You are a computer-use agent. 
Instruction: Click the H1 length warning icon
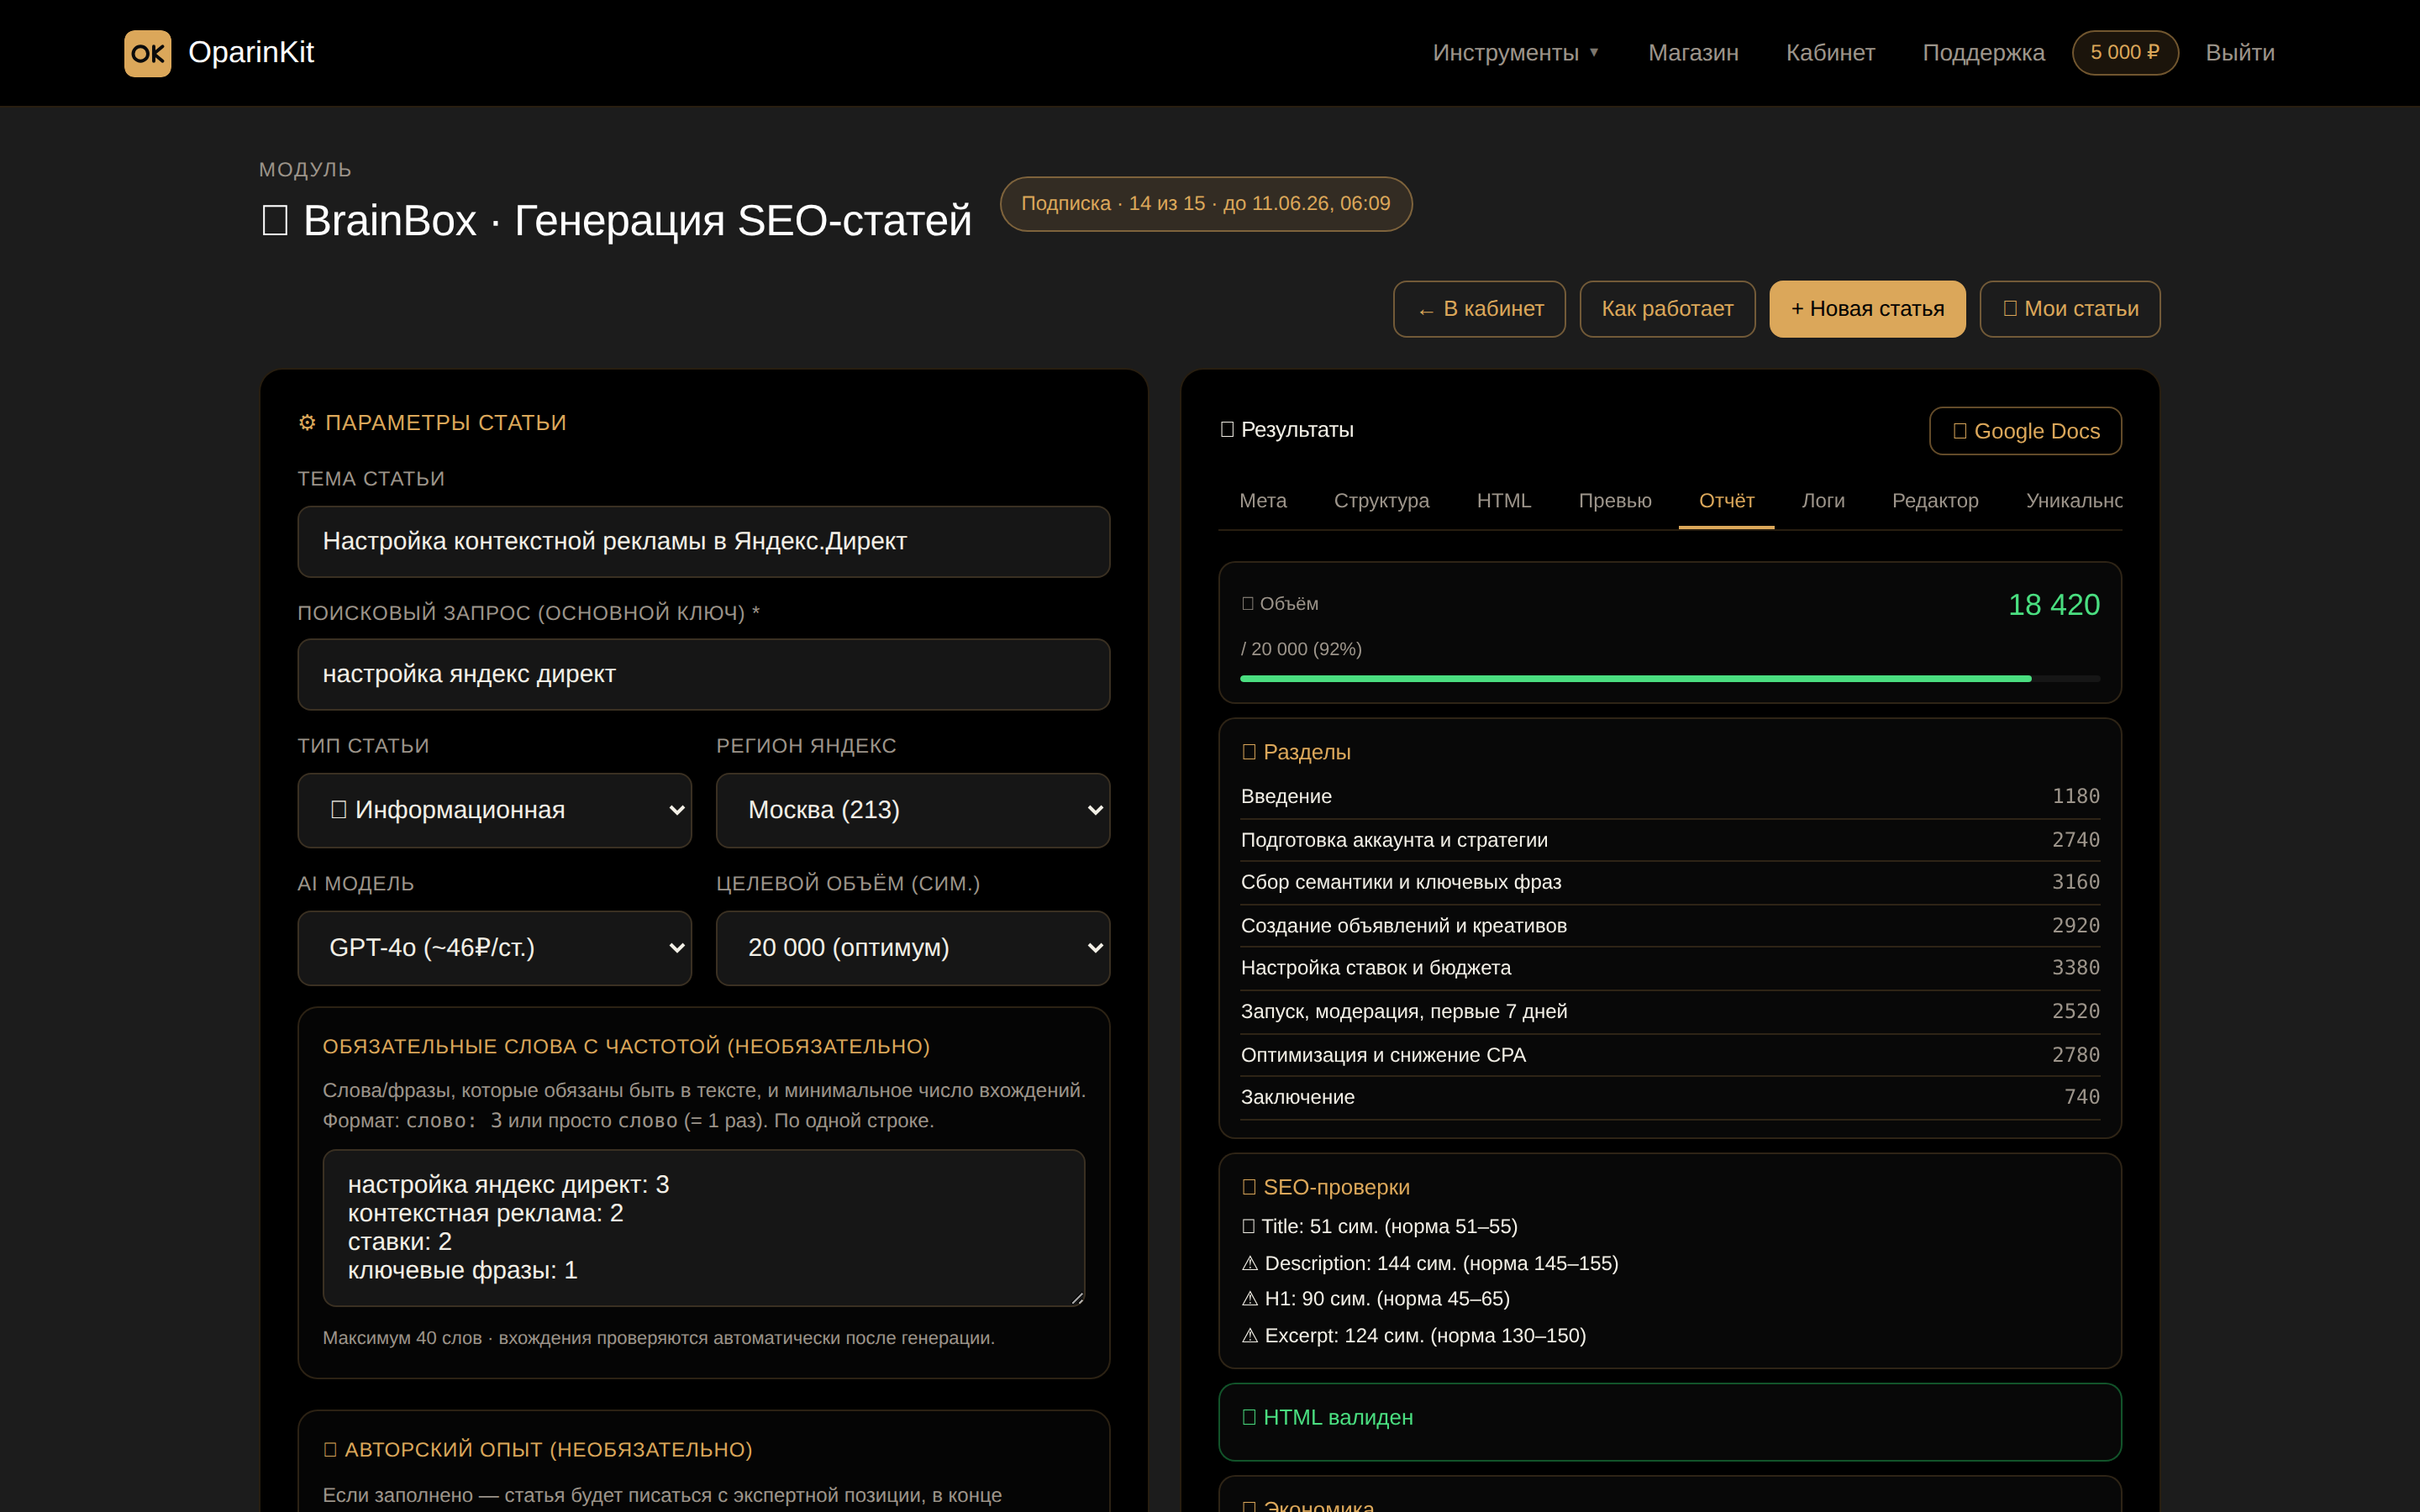1250,1299
